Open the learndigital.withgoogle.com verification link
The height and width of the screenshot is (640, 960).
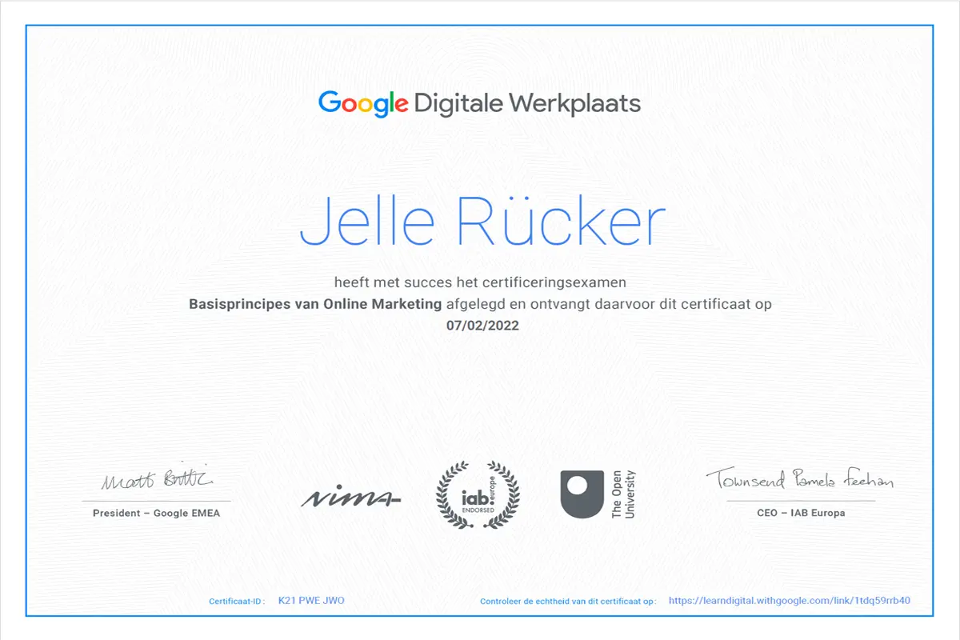click(x=790, y=601)
